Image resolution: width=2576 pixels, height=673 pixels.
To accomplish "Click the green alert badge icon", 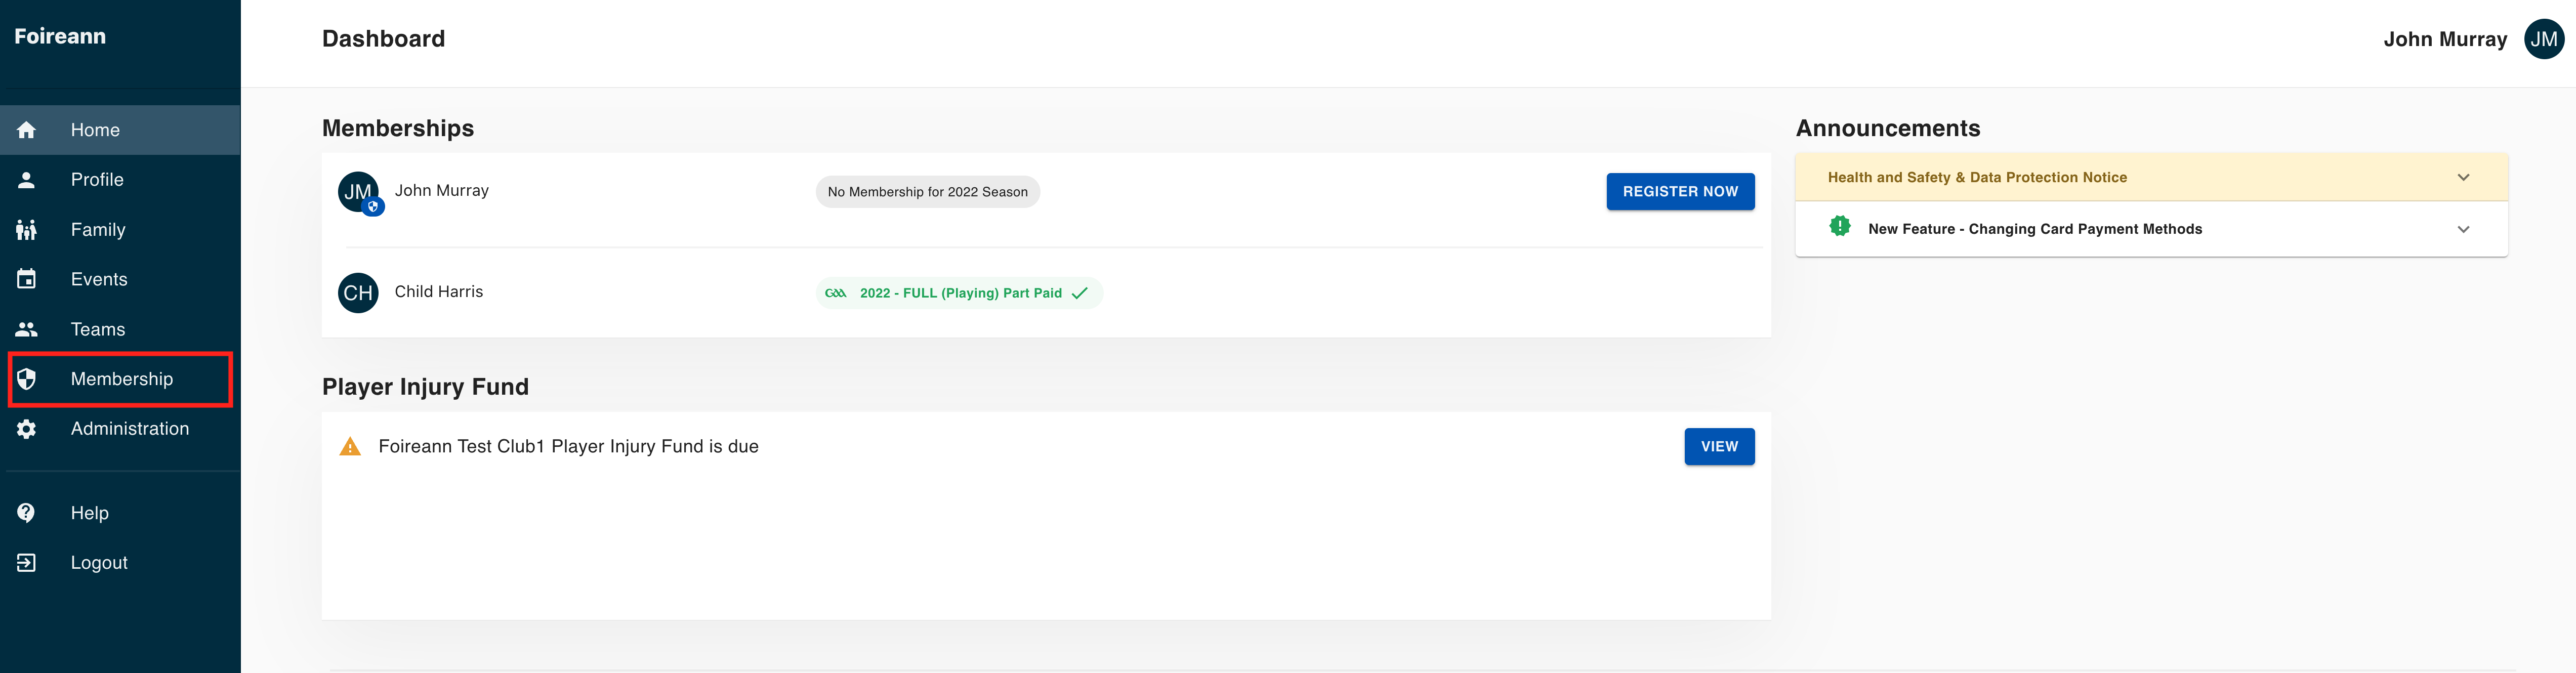I will 1839,226.
